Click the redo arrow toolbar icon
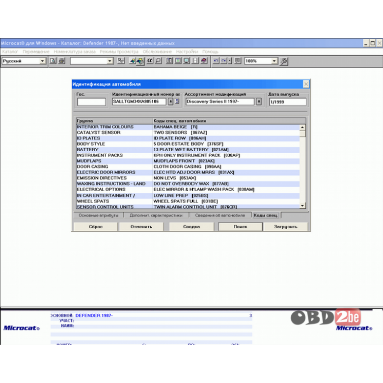 click(224, 60)
